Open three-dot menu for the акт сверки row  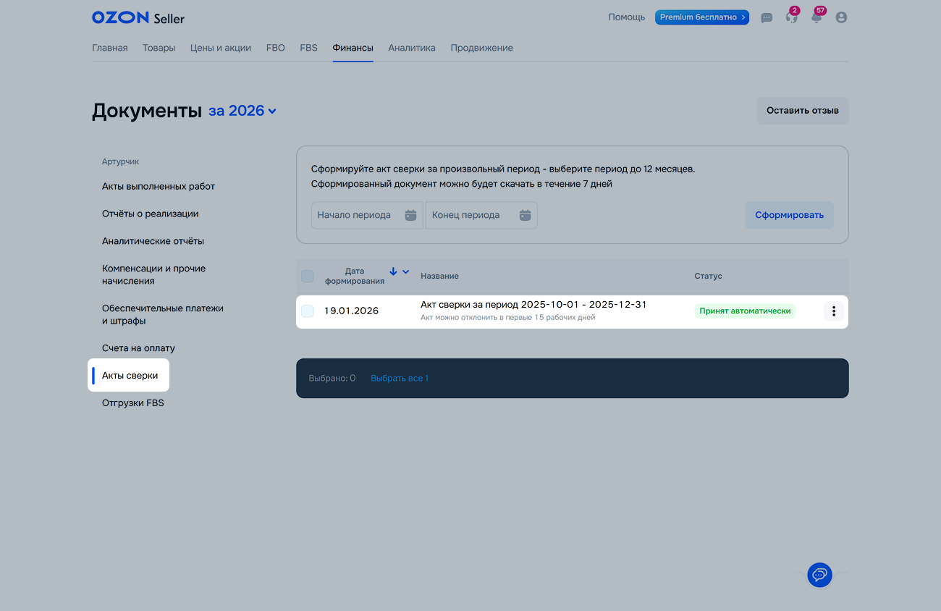(x=833, y=311)
